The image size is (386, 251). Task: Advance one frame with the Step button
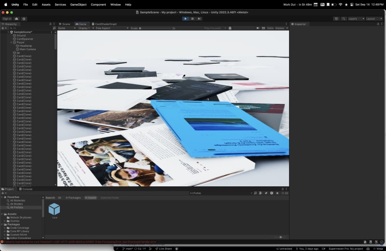[x=199, y=19]
